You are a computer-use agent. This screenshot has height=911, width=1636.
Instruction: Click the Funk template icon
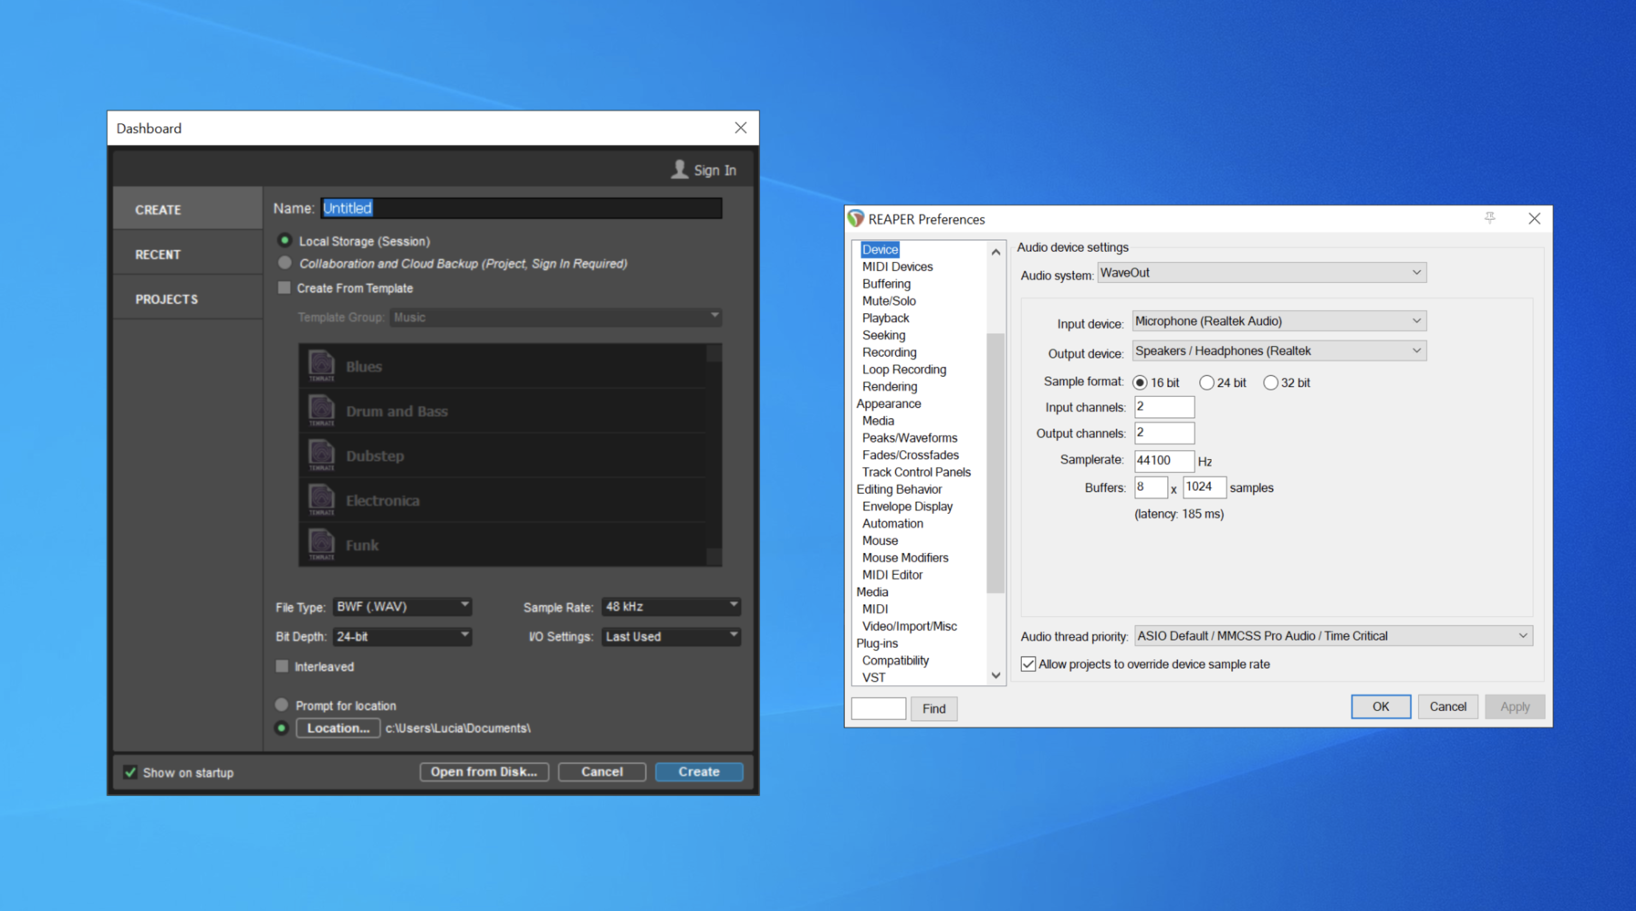321,543
